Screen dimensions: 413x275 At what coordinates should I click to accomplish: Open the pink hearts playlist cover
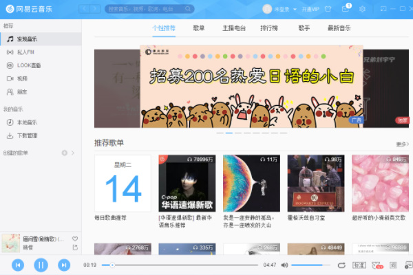coord(381,183)
